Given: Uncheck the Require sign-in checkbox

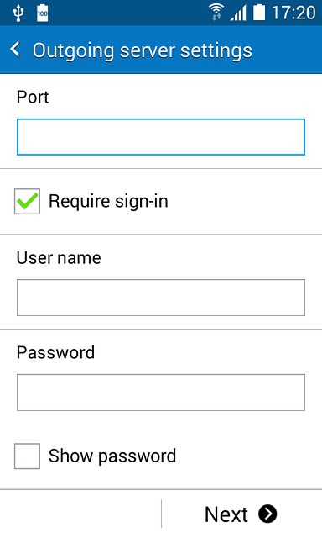Looking at the screenshot, I should click(27, 202).
